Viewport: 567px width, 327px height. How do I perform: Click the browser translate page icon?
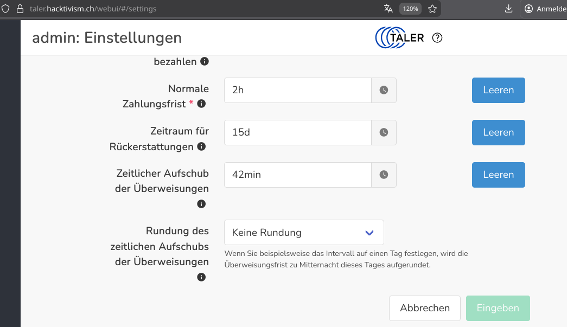(388, 9)
